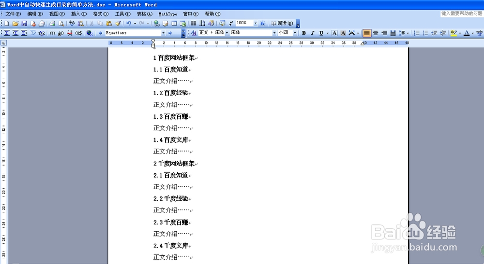Toggle bold formatting
Image resolution: width=484 pixels, height=264 pixels.
(x=304, y=33)
